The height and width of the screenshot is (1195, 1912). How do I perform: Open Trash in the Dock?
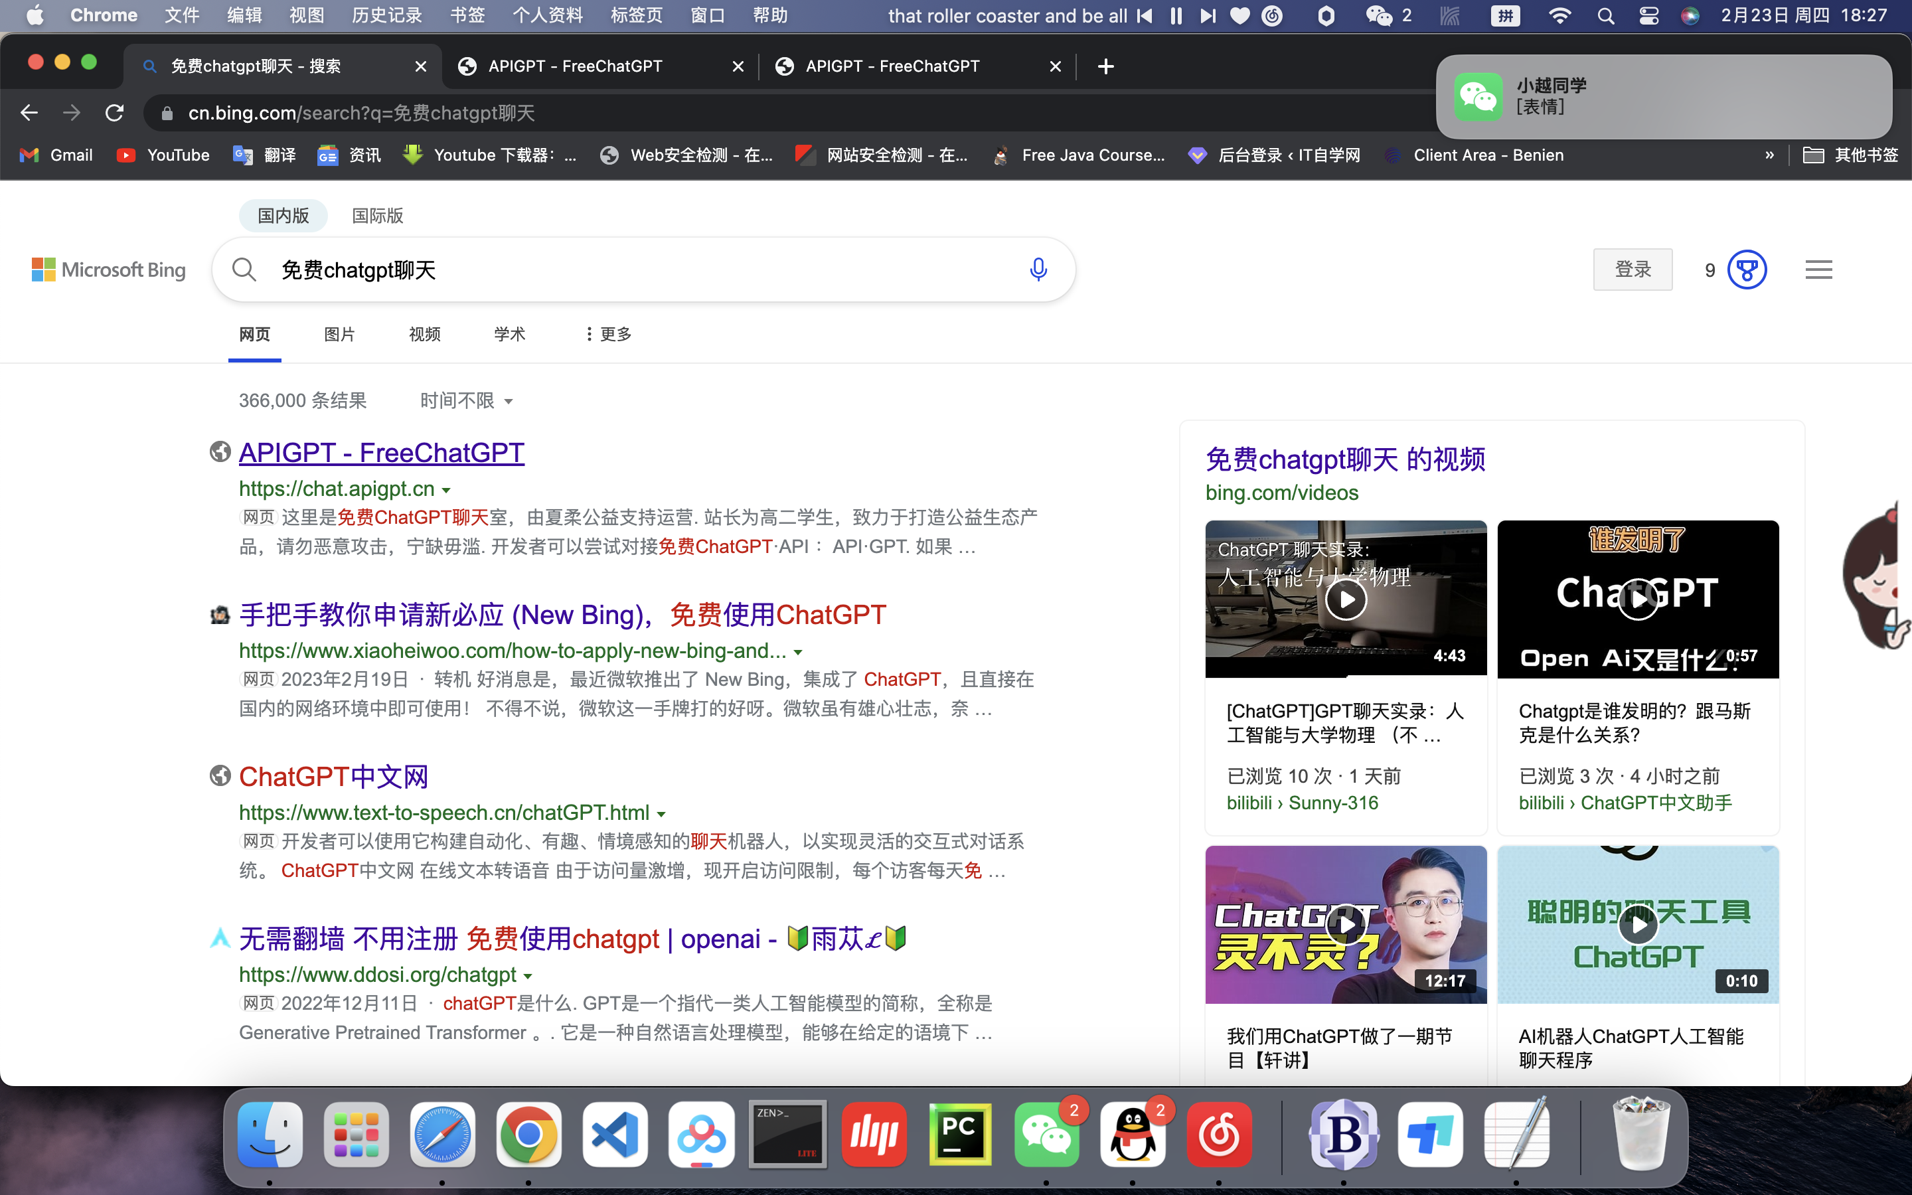pos(1641,1133)
